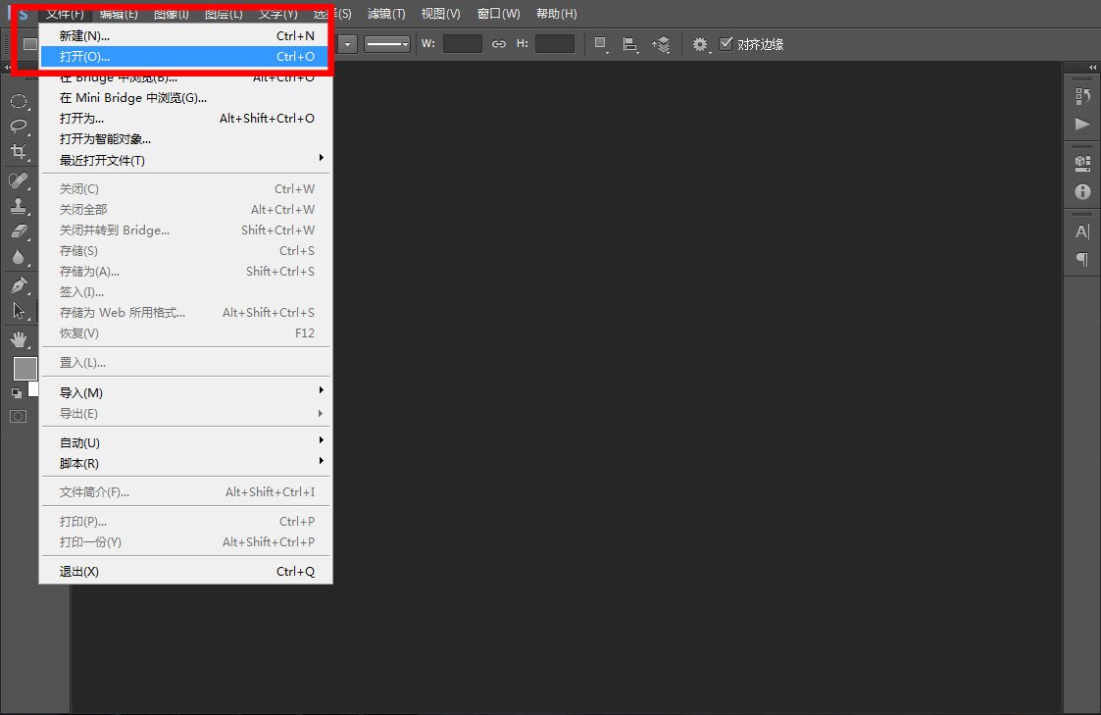Open the Paragraph panel icon
The width and height of the screenshot is (1101, 715).
pyautogui.click(x=1082, y=259)
